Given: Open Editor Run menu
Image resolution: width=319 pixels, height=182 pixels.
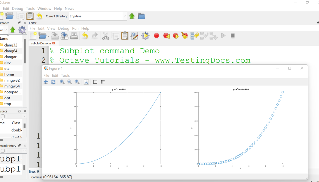Looking at the screenshot, I should tap(75, 28).
